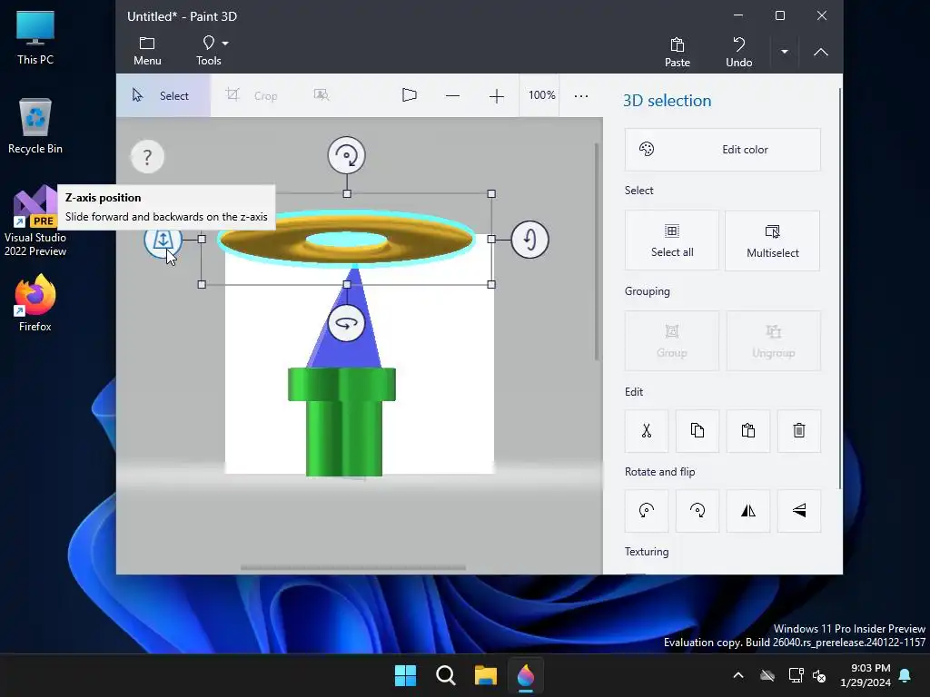The image size is (930, 697).
Task: Click the taskbar volume muted icon
Action: click(819, 675)
